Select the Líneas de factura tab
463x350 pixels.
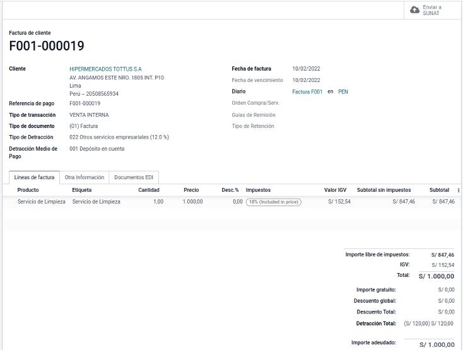coord(35,177)
